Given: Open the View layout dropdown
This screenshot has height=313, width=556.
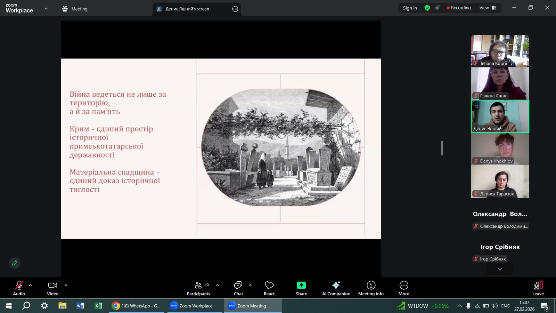Looking at the screenshot, I should click(487, 8).
